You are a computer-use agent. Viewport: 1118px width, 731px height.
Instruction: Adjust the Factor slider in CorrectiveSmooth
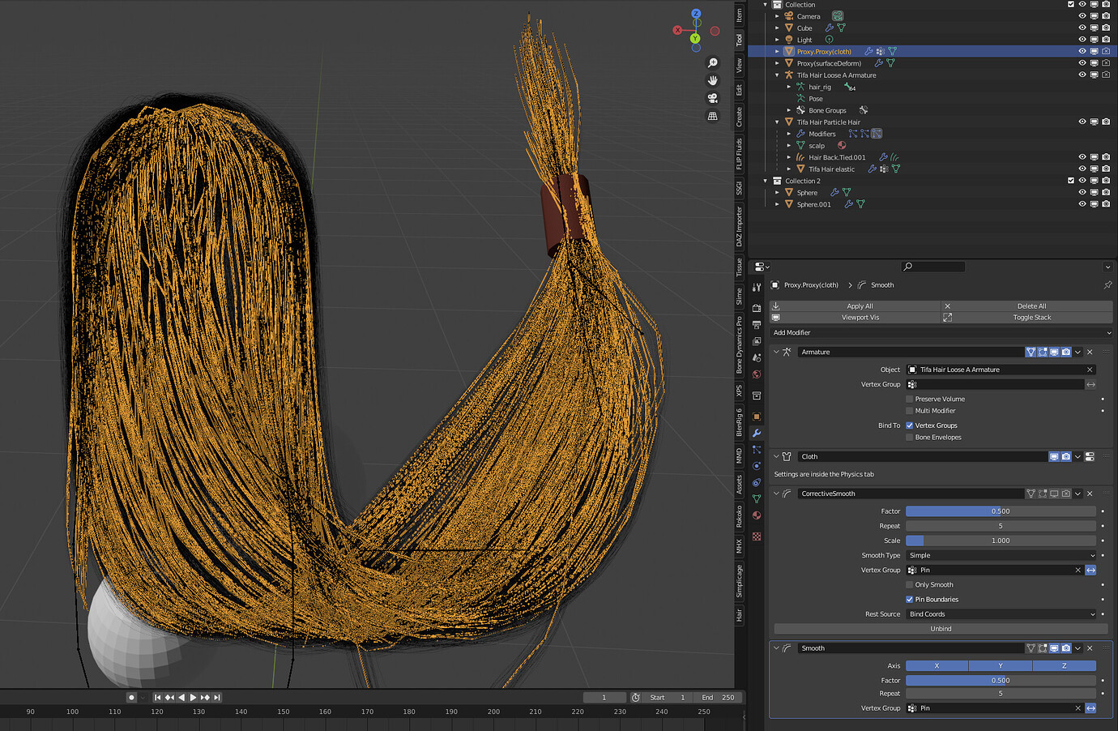(1001, 511)
